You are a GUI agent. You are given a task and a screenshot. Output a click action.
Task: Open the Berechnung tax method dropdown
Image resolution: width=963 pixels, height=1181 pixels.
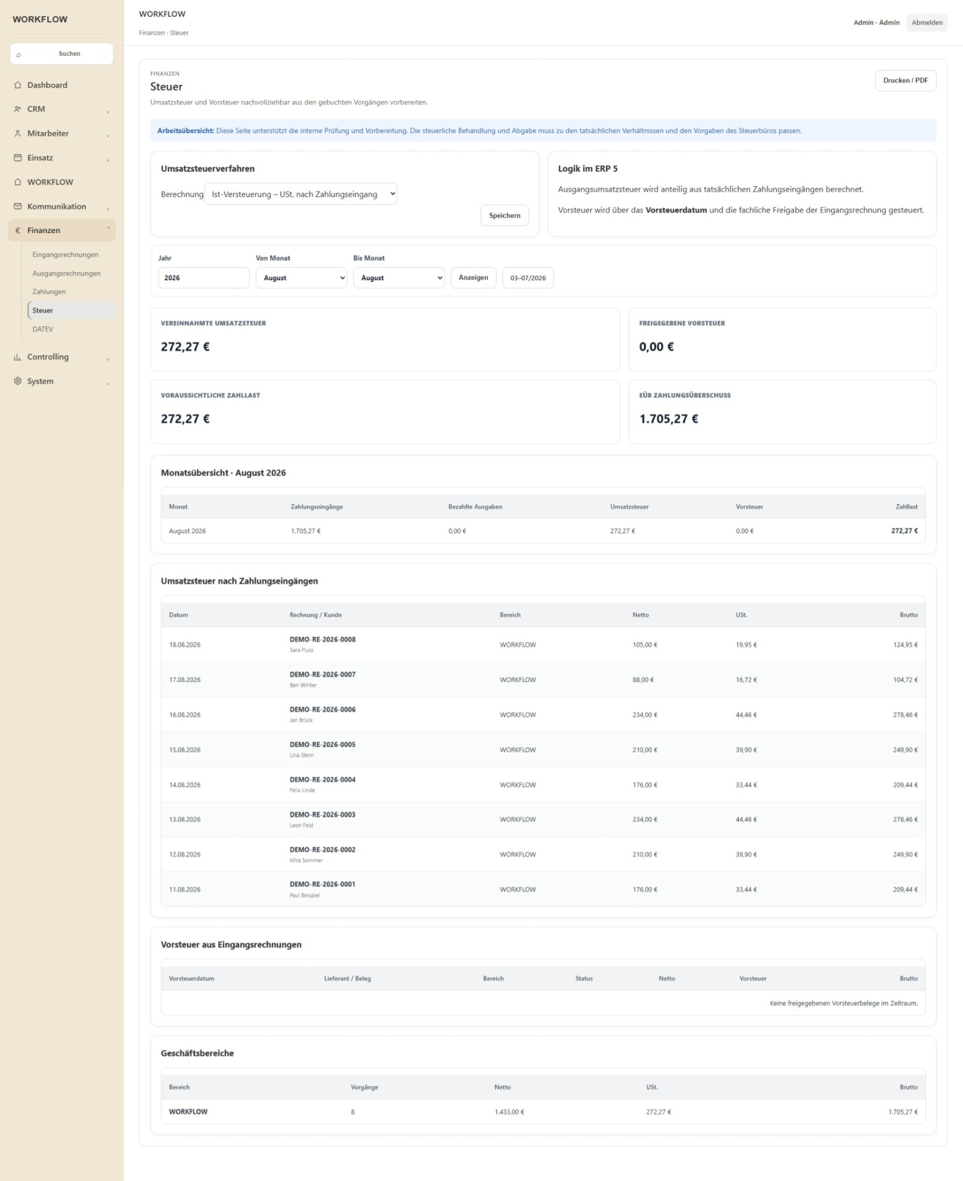tap(301, 194)
